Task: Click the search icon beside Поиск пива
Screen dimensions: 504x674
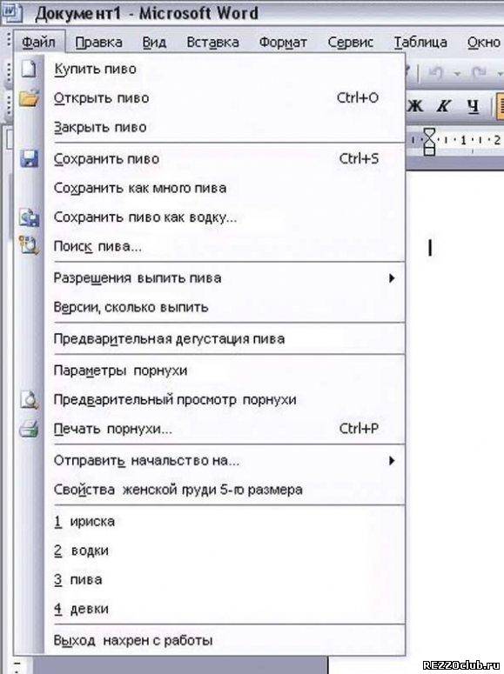Action: [29, 245]
